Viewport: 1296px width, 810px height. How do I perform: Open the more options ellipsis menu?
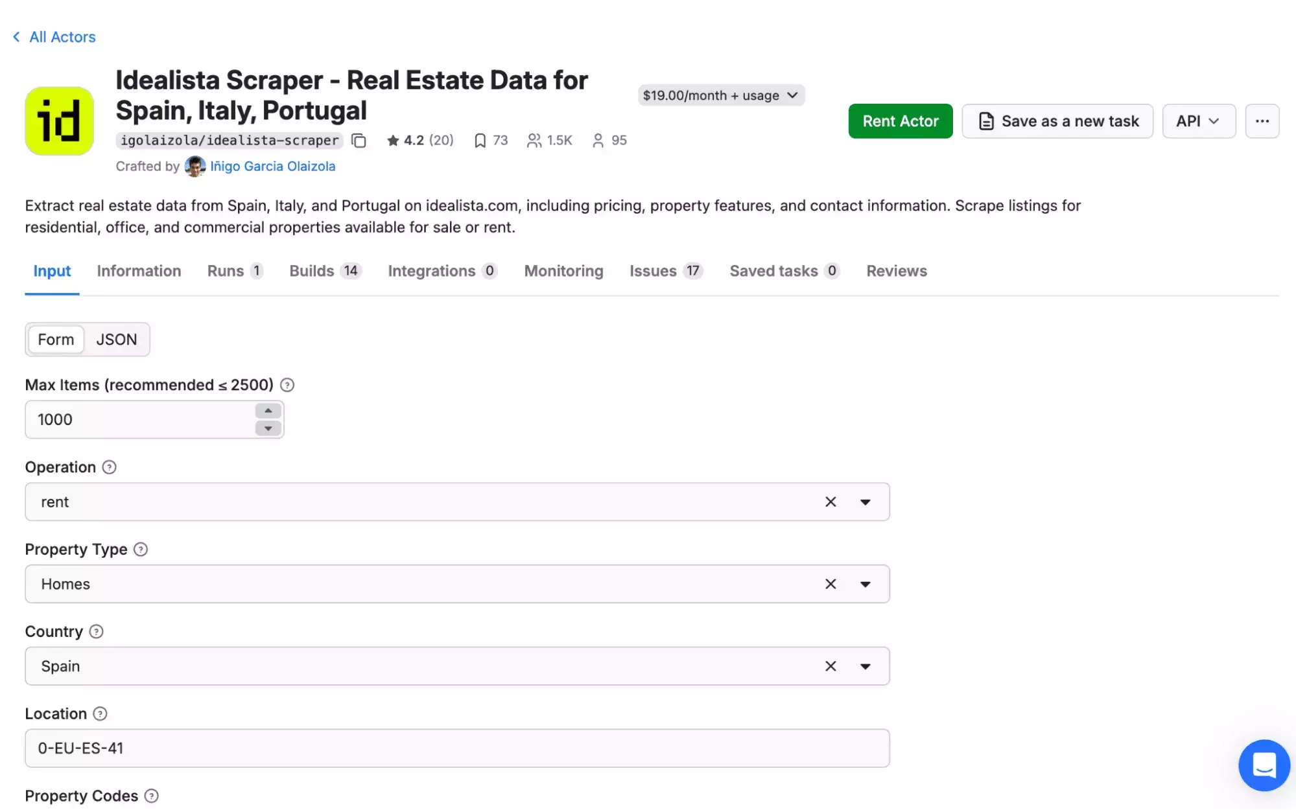1262,121
